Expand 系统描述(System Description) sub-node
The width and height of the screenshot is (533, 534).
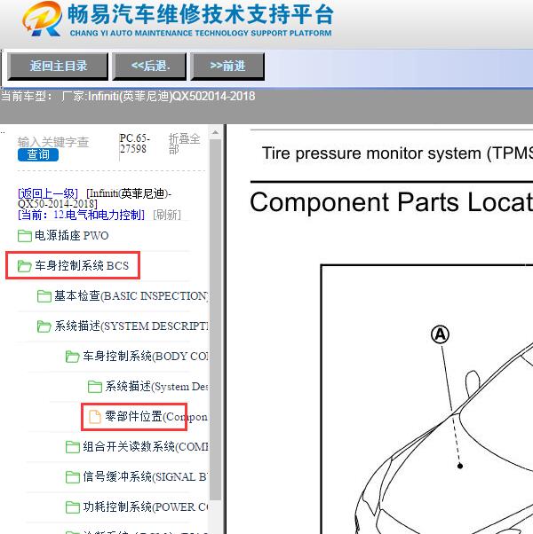tap(156, 387)
